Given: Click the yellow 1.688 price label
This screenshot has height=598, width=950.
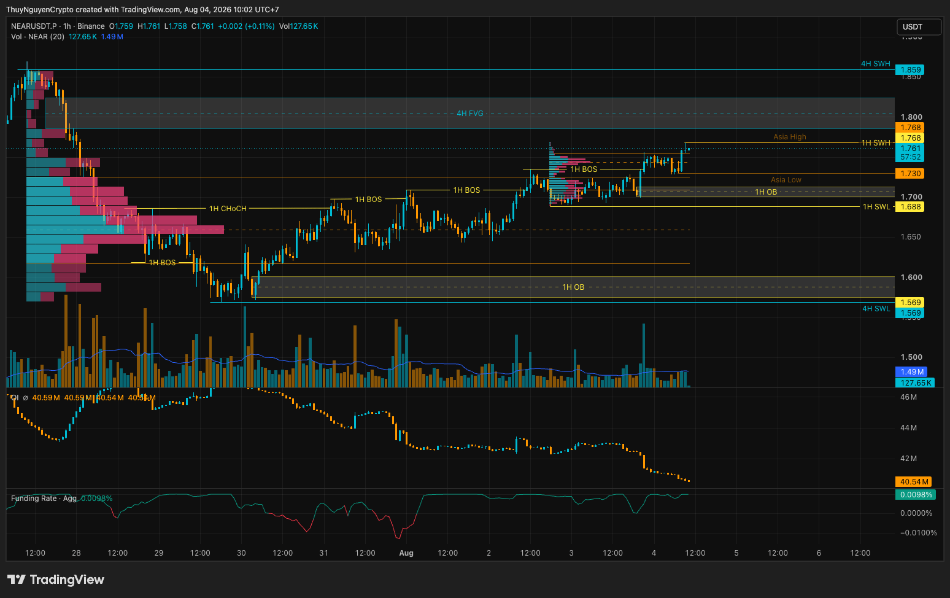Looking at the screenshot, I should 910,207.
